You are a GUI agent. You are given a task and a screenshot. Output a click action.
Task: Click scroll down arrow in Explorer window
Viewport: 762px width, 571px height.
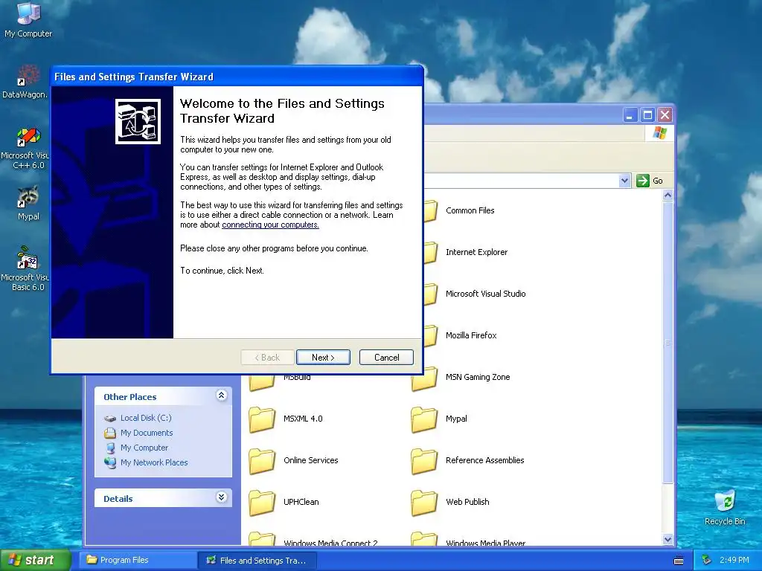click(667, 540)
